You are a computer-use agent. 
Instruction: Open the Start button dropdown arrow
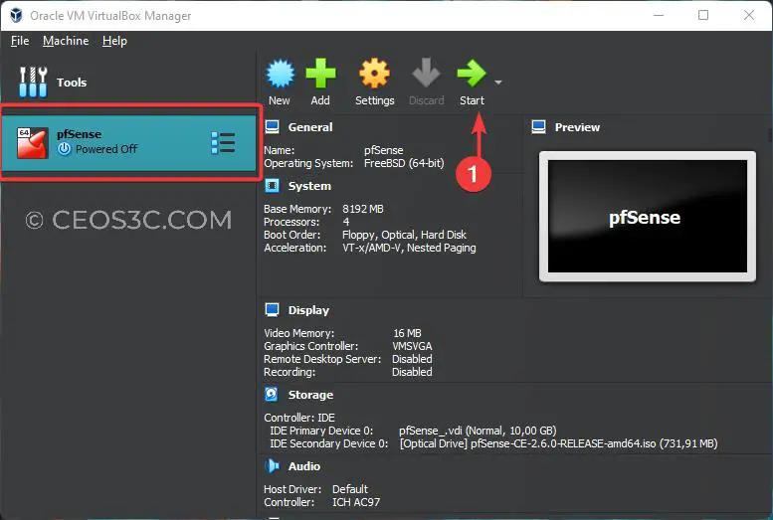498,83
